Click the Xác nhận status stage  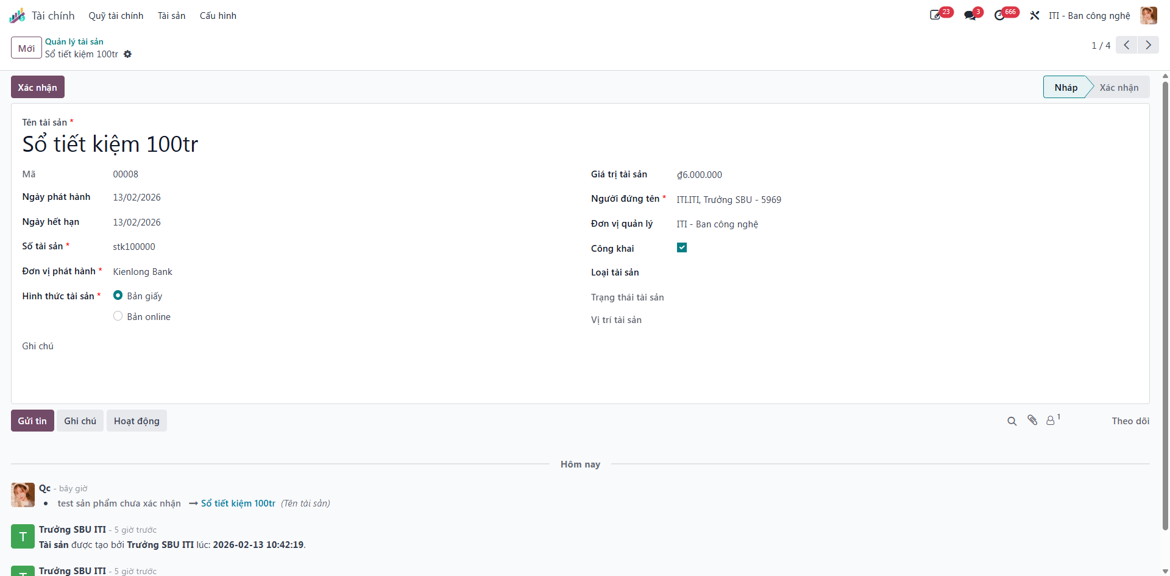pos(1119,87)
